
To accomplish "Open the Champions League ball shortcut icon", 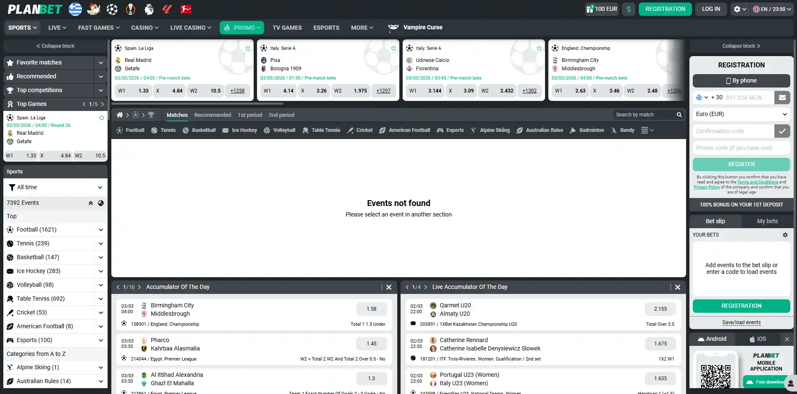I will pos(112,9).
